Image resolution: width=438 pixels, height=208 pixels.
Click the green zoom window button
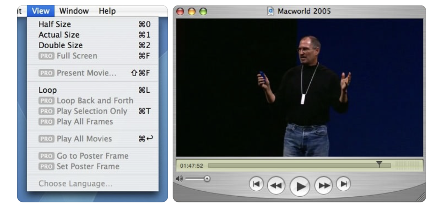tap(203, 11)
